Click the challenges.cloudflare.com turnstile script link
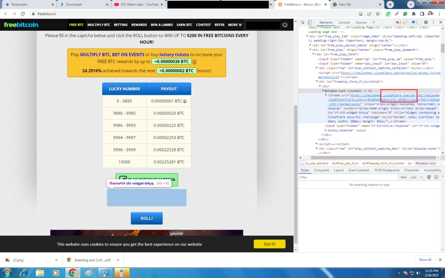Screen dimensions: 445x278 [x=390, y=73]
